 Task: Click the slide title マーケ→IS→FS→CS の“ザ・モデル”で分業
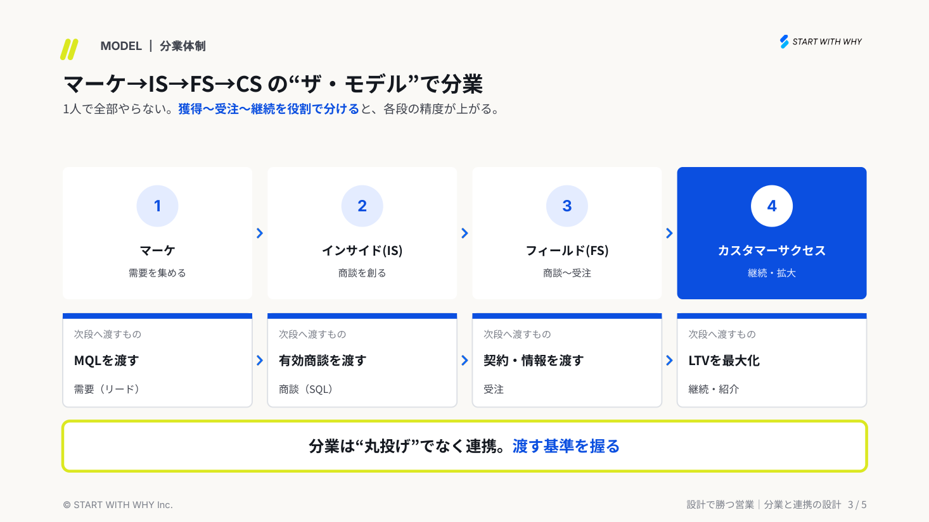pos(273,84)
